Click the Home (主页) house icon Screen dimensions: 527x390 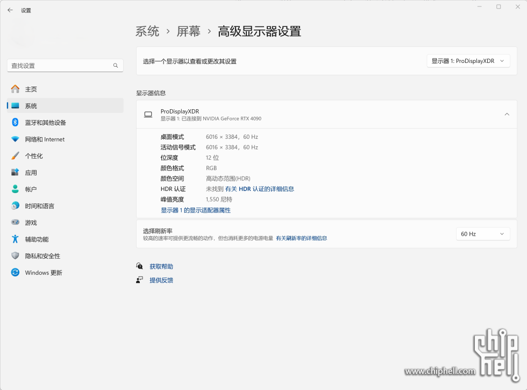15,89
